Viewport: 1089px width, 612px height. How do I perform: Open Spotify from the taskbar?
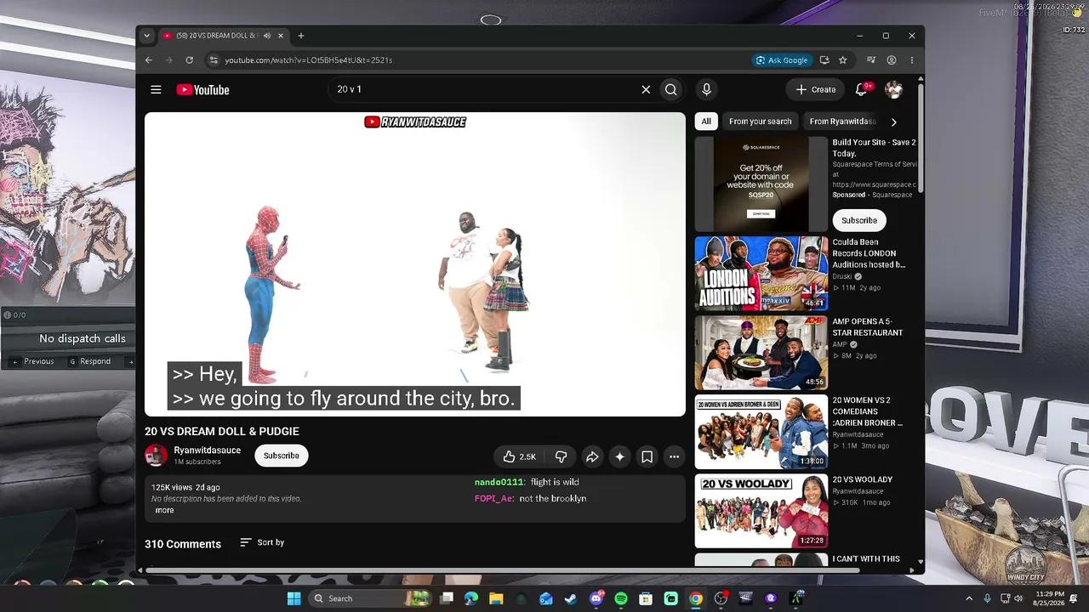[621, 598]
